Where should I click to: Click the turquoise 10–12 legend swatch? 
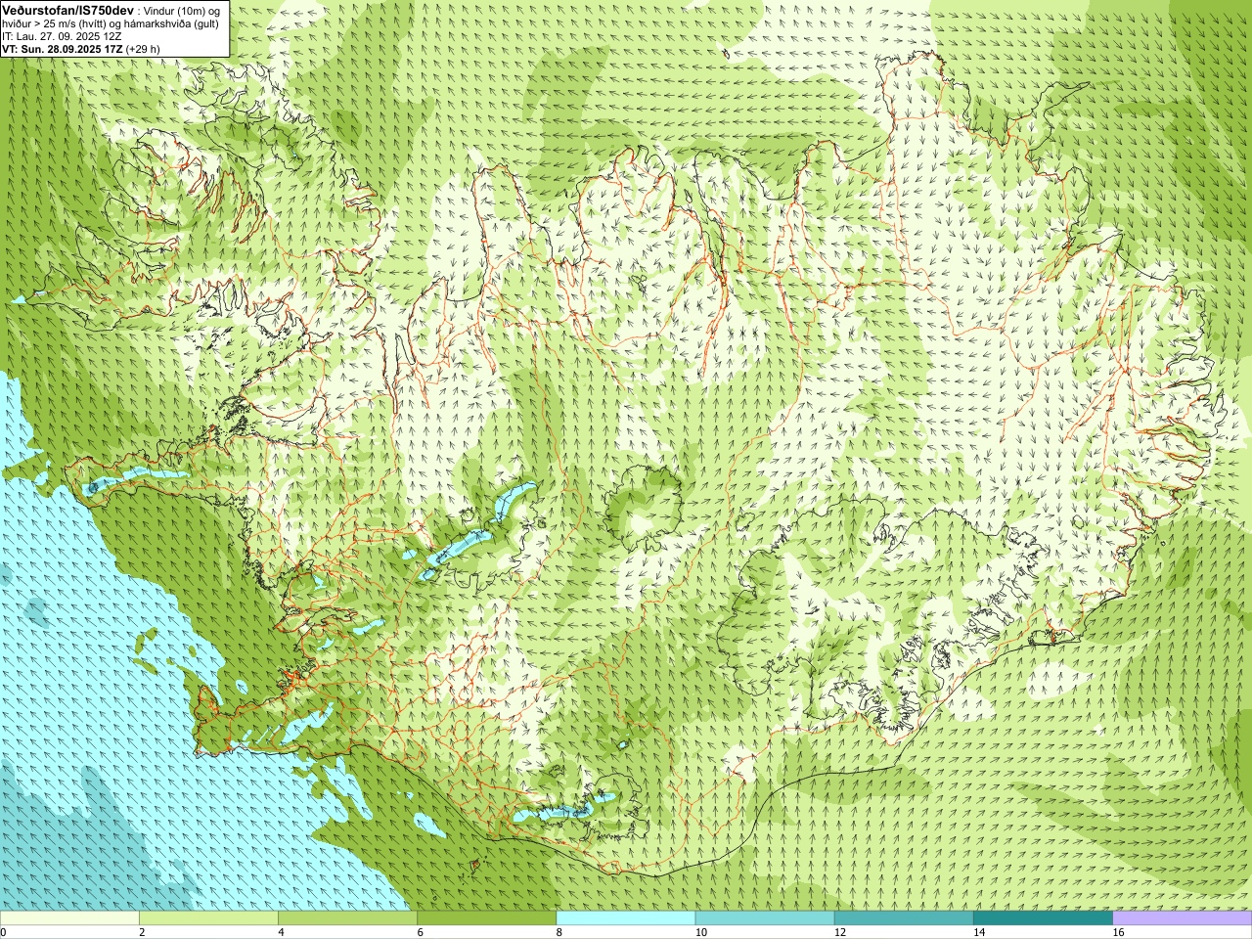tap(765, 918)
